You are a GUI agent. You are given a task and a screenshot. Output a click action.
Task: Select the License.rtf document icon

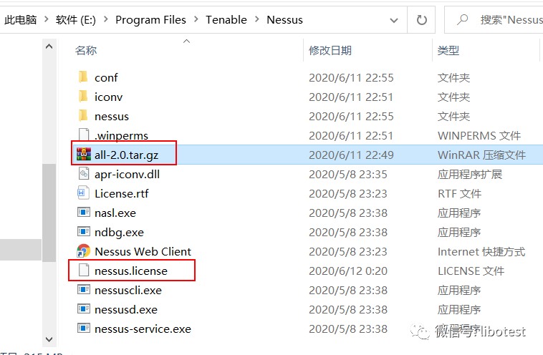click(84, 193)
